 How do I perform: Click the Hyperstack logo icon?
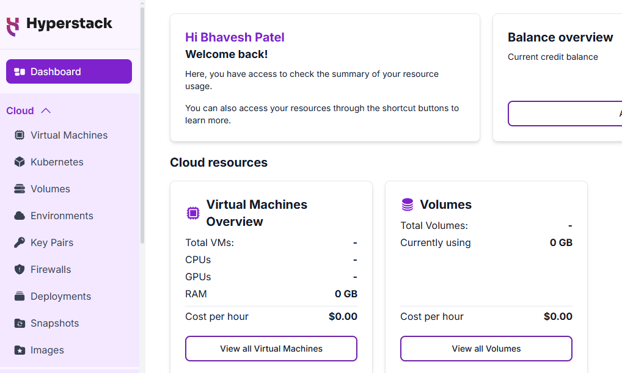[13, 26]
